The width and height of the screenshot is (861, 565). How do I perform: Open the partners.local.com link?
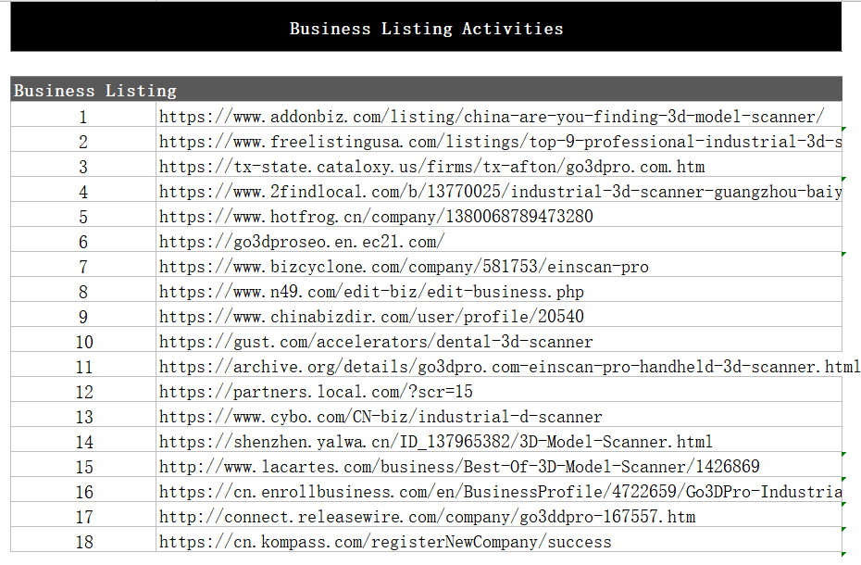coord(316,392)
